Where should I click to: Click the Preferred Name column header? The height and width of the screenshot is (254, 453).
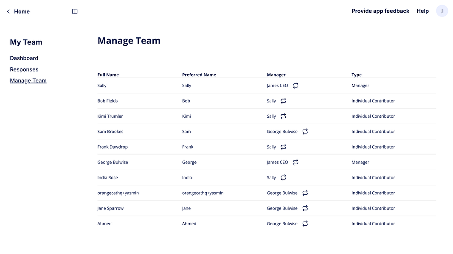click(199, 75)
